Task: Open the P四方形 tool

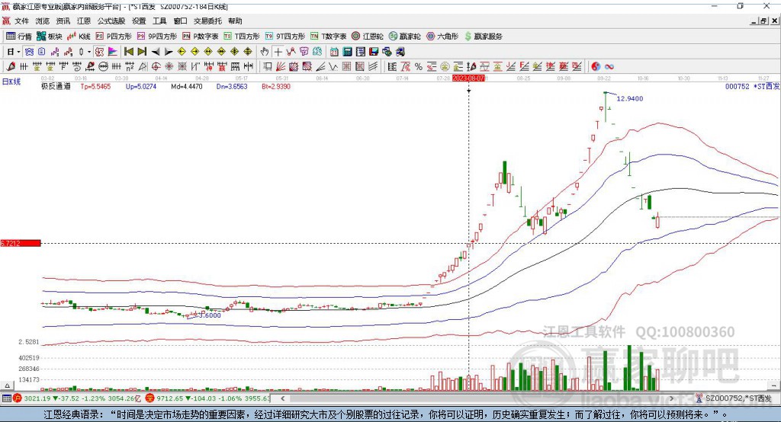Action: 114,37
